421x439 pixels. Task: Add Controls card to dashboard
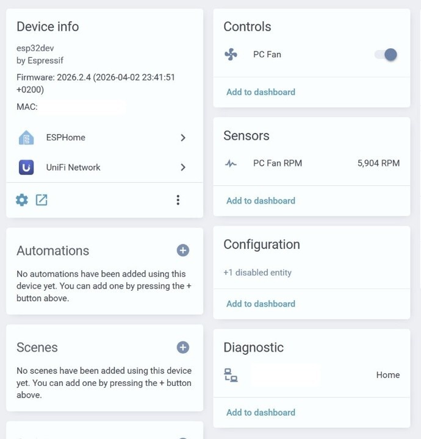(x=261, y=92)
